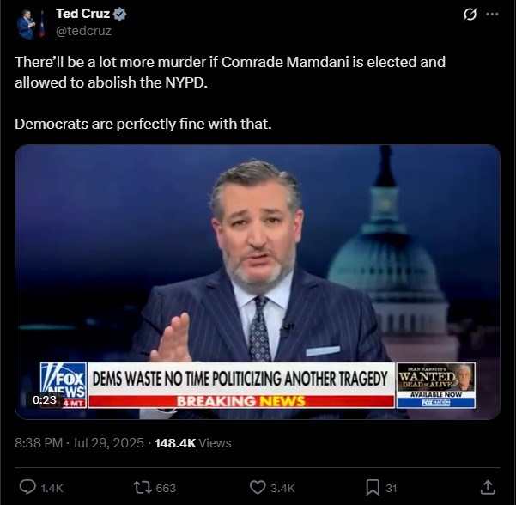
Task: Open the Ted Cruz display name link
Action: click(82, 14)
